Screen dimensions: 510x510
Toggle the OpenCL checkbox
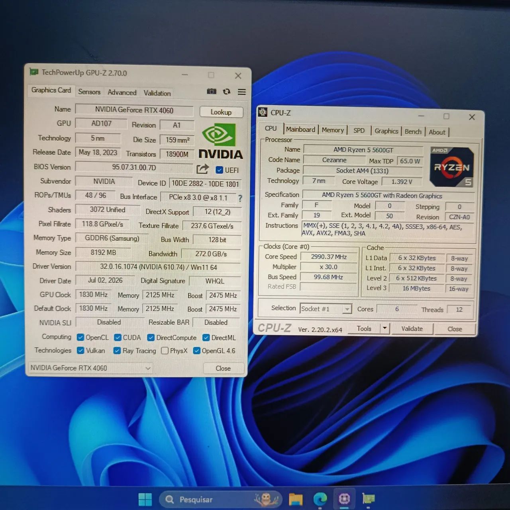click(80, 337)
